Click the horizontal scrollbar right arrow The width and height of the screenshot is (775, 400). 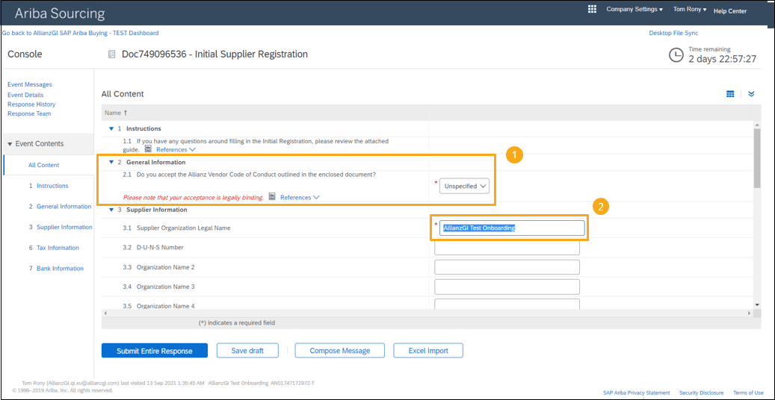tap(750, 313)
